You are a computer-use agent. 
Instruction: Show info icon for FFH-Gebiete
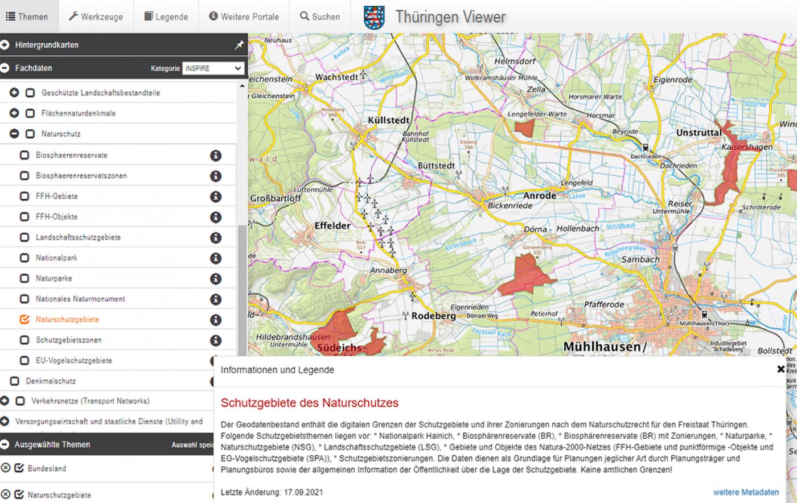coord(216,197)
